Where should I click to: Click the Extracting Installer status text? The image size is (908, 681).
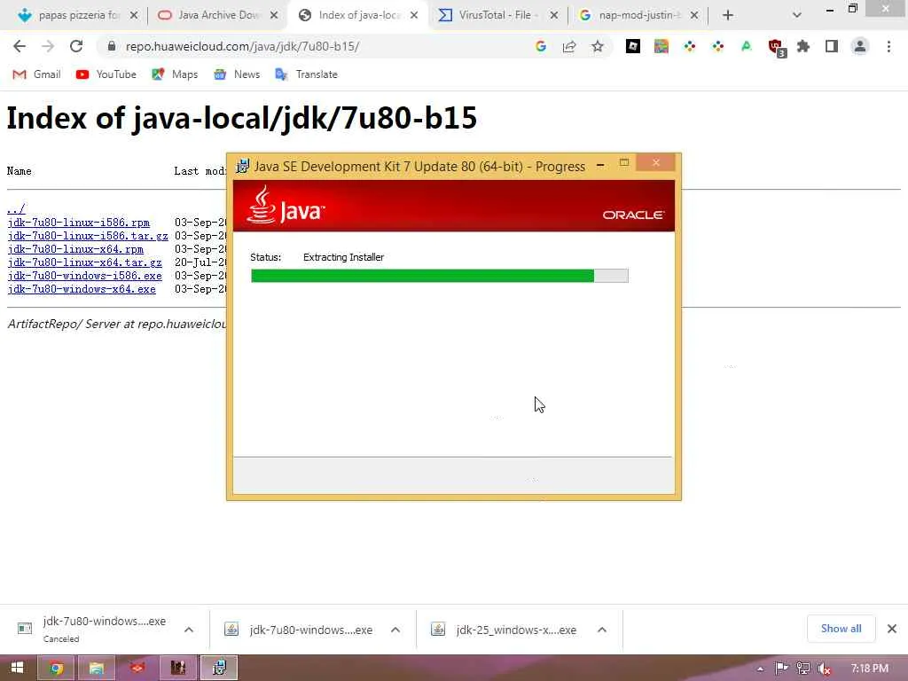point(343,257)
